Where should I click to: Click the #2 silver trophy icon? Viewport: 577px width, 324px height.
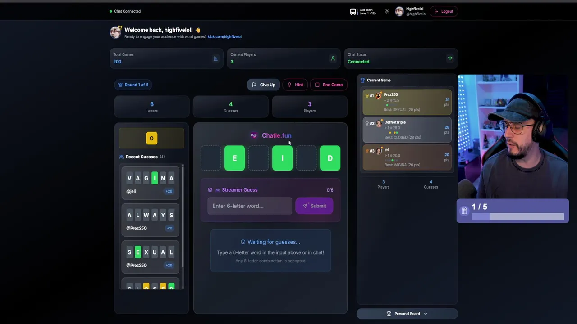pos(366,123)
